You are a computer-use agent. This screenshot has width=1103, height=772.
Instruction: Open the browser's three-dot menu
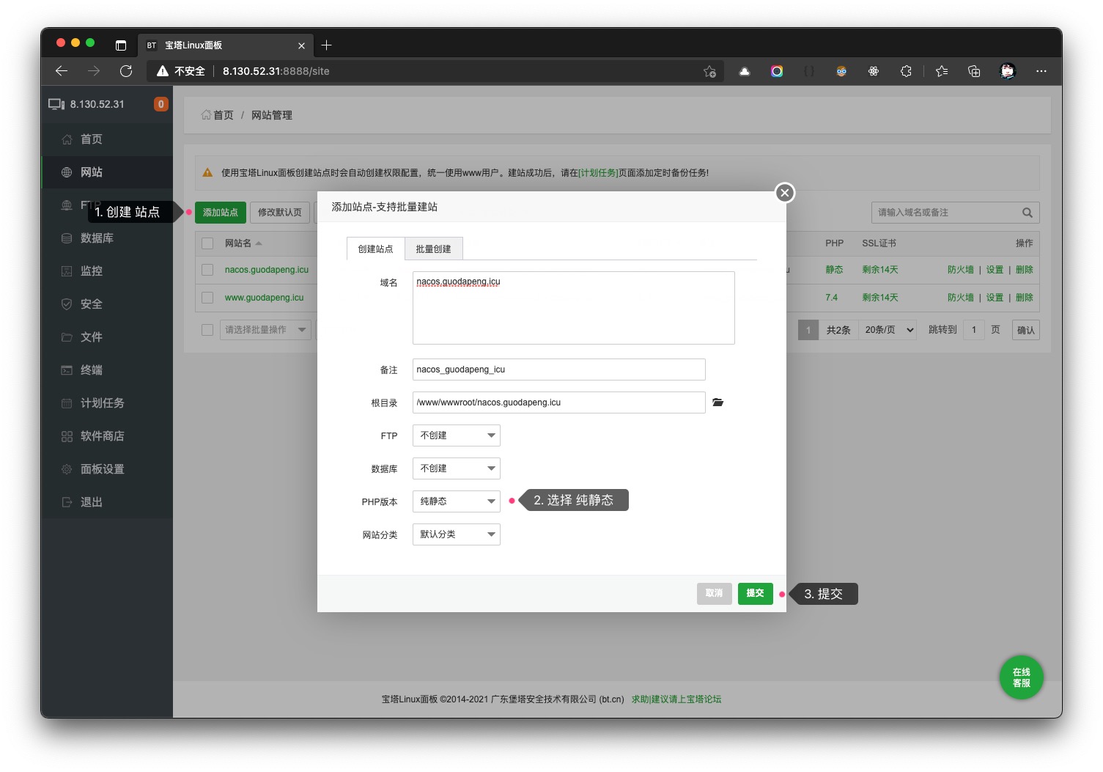pos(1041,71)
